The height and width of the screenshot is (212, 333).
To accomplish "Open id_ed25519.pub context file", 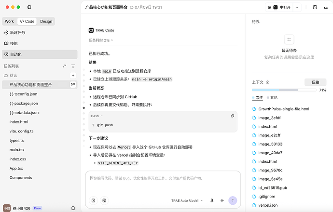I will [x=270, y=188].
